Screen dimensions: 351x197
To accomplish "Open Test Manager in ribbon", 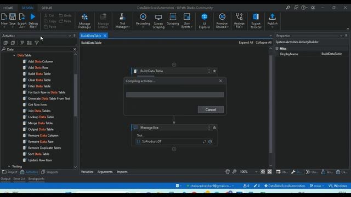I will (x=122, y=21).
